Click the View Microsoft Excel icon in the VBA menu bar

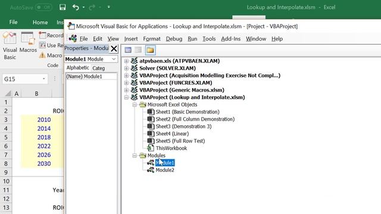pyautogui.click(x=73, y=38)
